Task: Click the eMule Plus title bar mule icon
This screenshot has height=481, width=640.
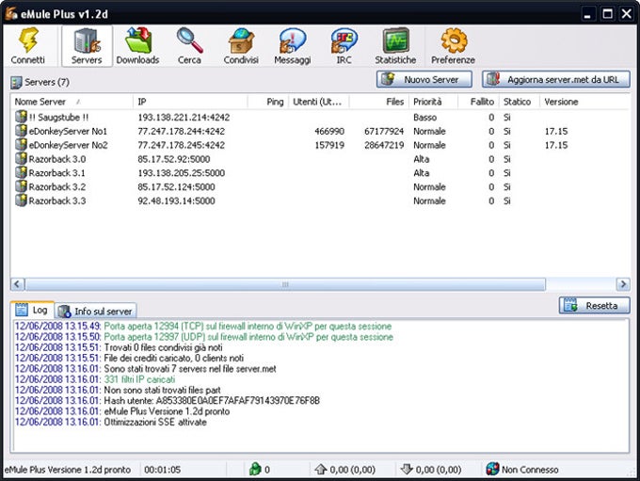Action: click(11, 13)
